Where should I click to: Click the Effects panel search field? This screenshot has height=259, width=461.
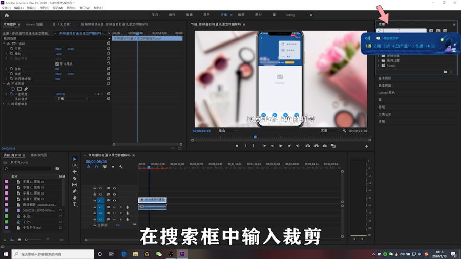[x=405, y=31]
